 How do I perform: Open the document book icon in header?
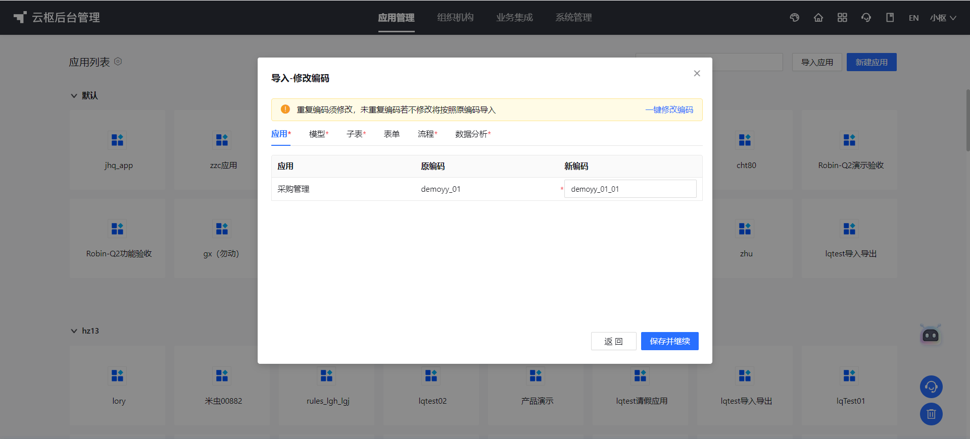pos(890,18)
